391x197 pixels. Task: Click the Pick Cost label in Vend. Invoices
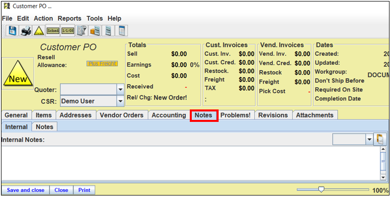coord(272,92)
